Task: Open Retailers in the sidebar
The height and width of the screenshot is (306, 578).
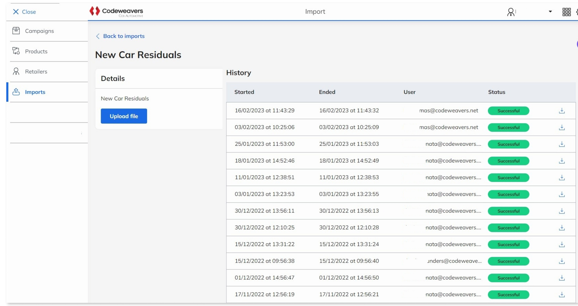Action: coord(36,71)
